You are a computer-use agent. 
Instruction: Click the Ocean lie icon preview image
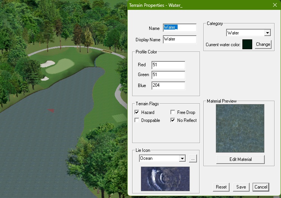(x=165, y=179)
